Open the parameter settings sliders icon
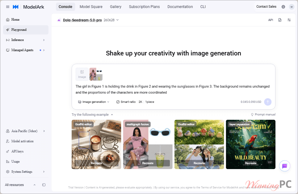Image resolution: width=298 pixels, height=194 pixels. coord(289,20)
